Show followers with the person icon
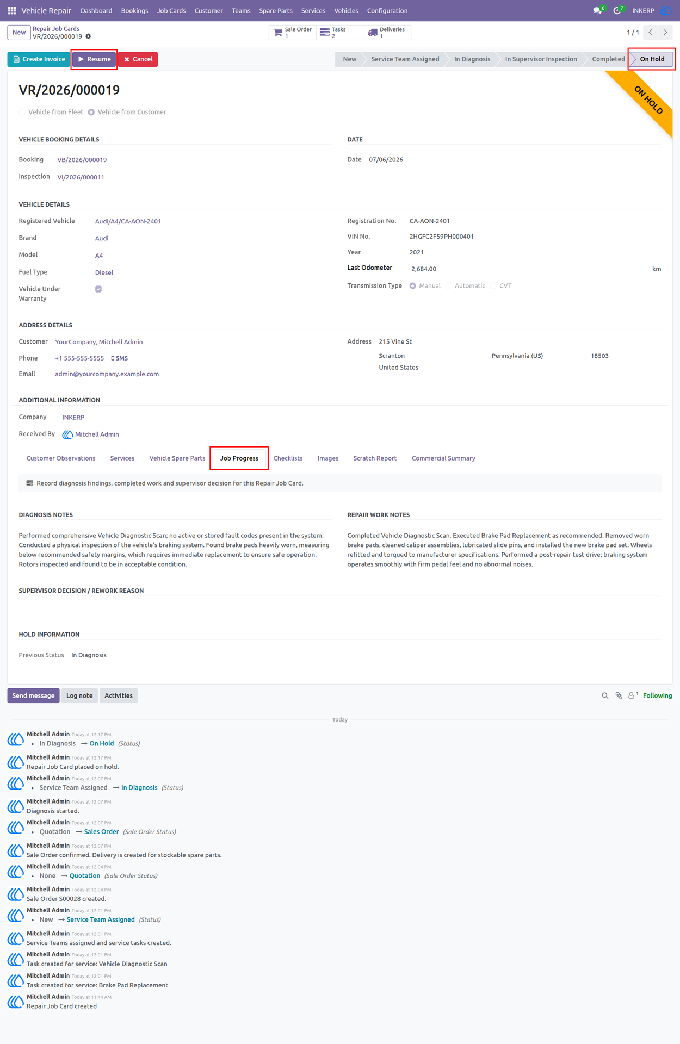680x1044 pixels. pyautogui.click(x=632, y=695)
